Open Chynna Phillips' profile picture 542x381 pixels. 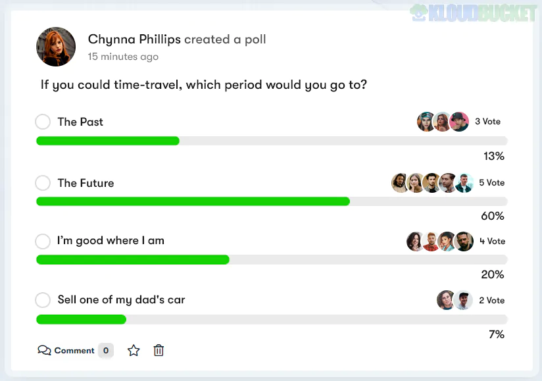pos(55,47)
